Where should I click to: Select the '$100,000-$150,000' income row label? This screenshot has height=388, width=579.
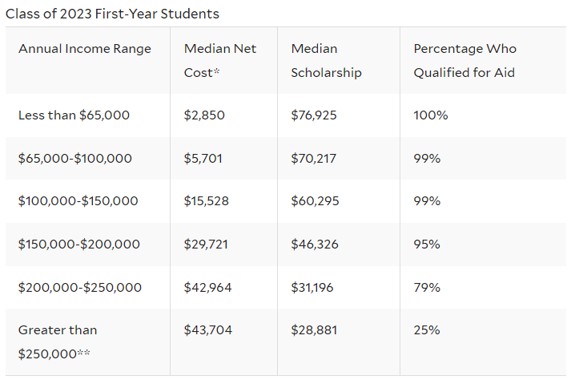78,201
